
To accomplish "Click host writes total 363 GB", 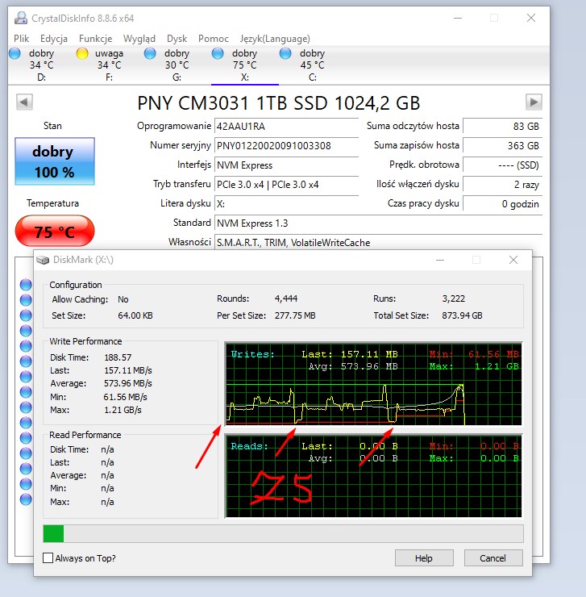I will click(x=503, y=146).
